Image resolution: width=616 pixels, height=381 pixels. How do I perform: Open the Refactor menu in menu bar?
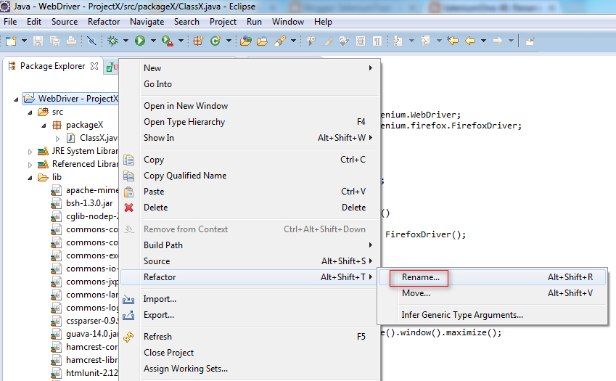pyautogui.click(x=104, y=22)
